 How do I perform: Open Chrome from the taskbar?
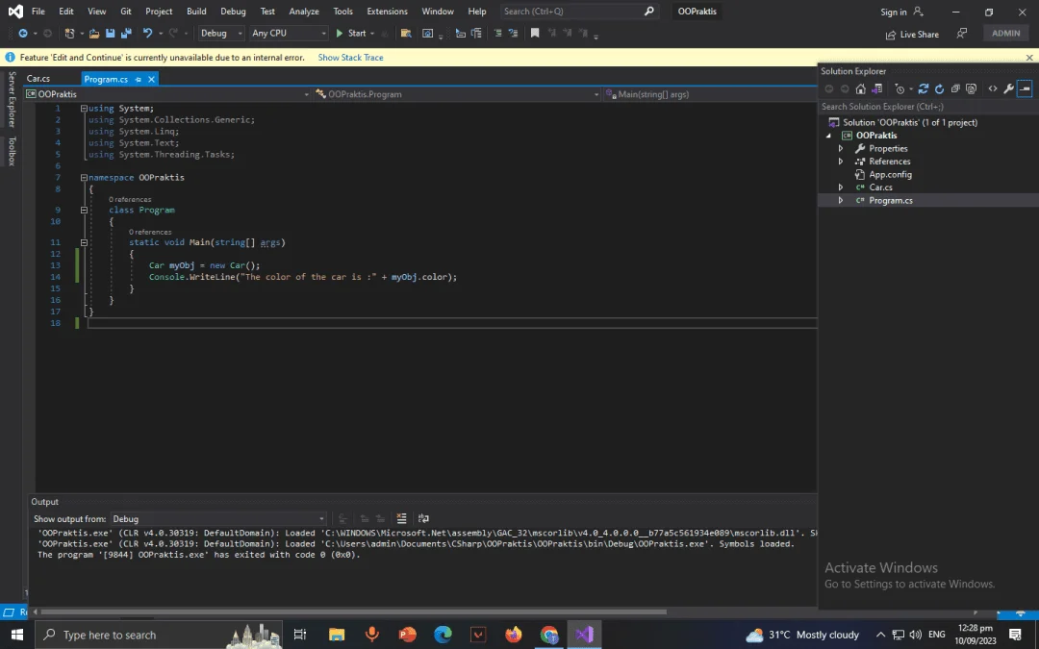[548, 635]
